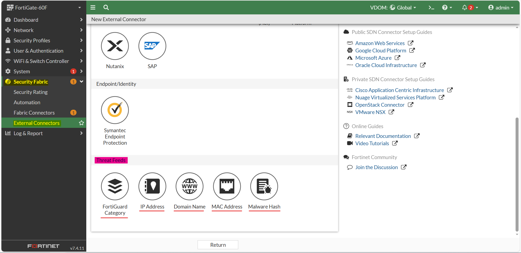Click the New External Connector title

(x=119, y=19)
